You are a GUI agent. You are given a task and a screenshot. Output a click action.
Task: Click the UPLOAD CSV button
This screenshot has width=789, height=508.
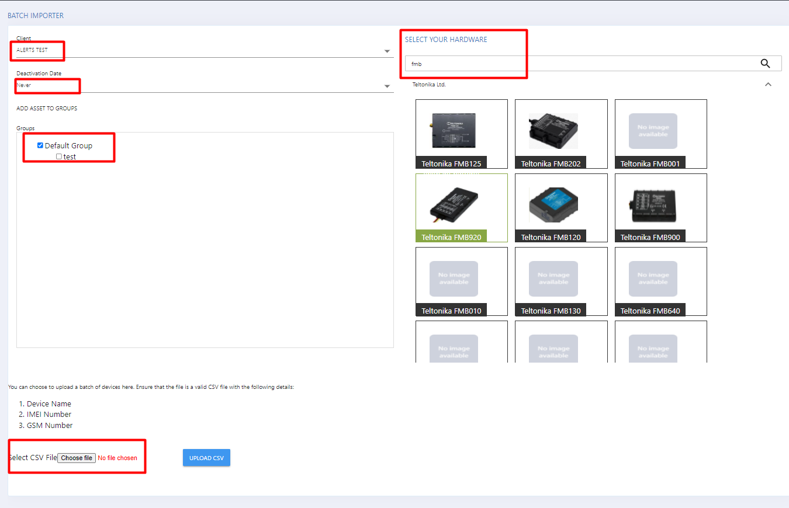206,458
